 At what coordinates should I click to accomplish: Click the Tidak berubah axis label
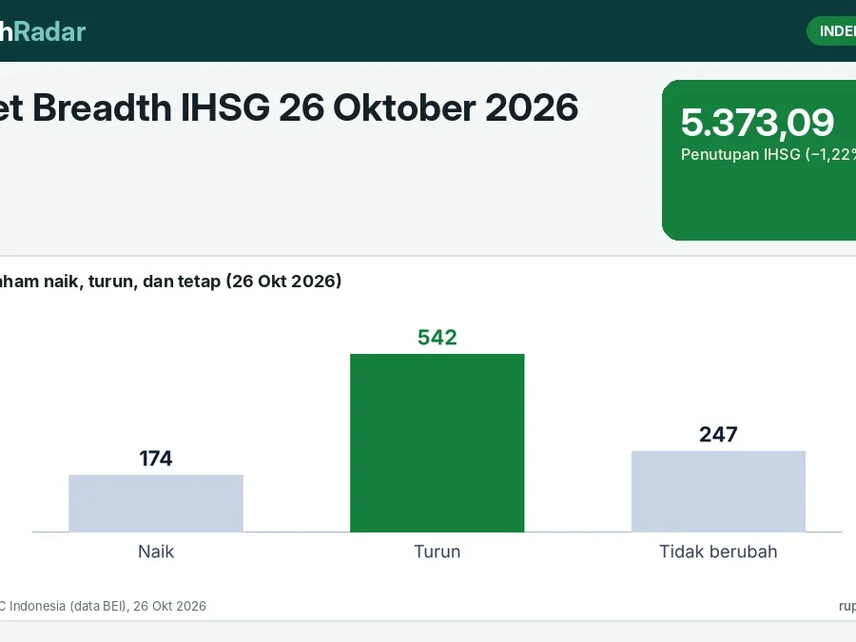718,552
